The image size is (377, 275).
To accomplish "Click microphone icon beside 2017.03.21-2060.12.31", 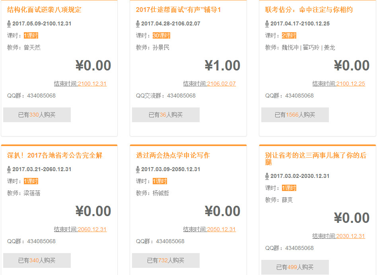I will [9, 170].
